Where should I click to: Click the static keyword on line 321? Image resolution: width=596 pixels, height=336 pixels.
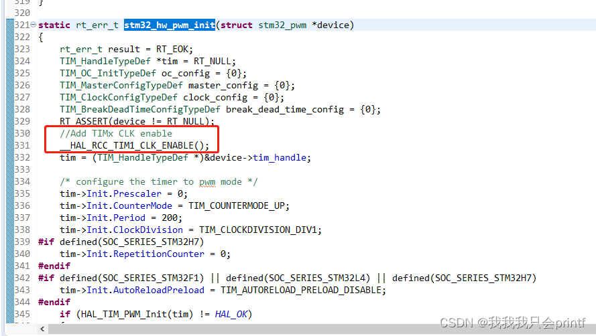[54, 25]
